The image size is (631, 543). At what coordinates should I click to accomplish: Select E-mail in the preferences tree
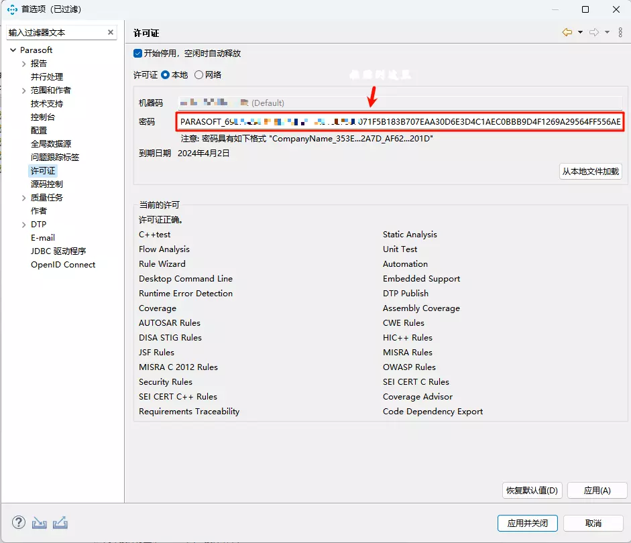click(x=43, y=238)
